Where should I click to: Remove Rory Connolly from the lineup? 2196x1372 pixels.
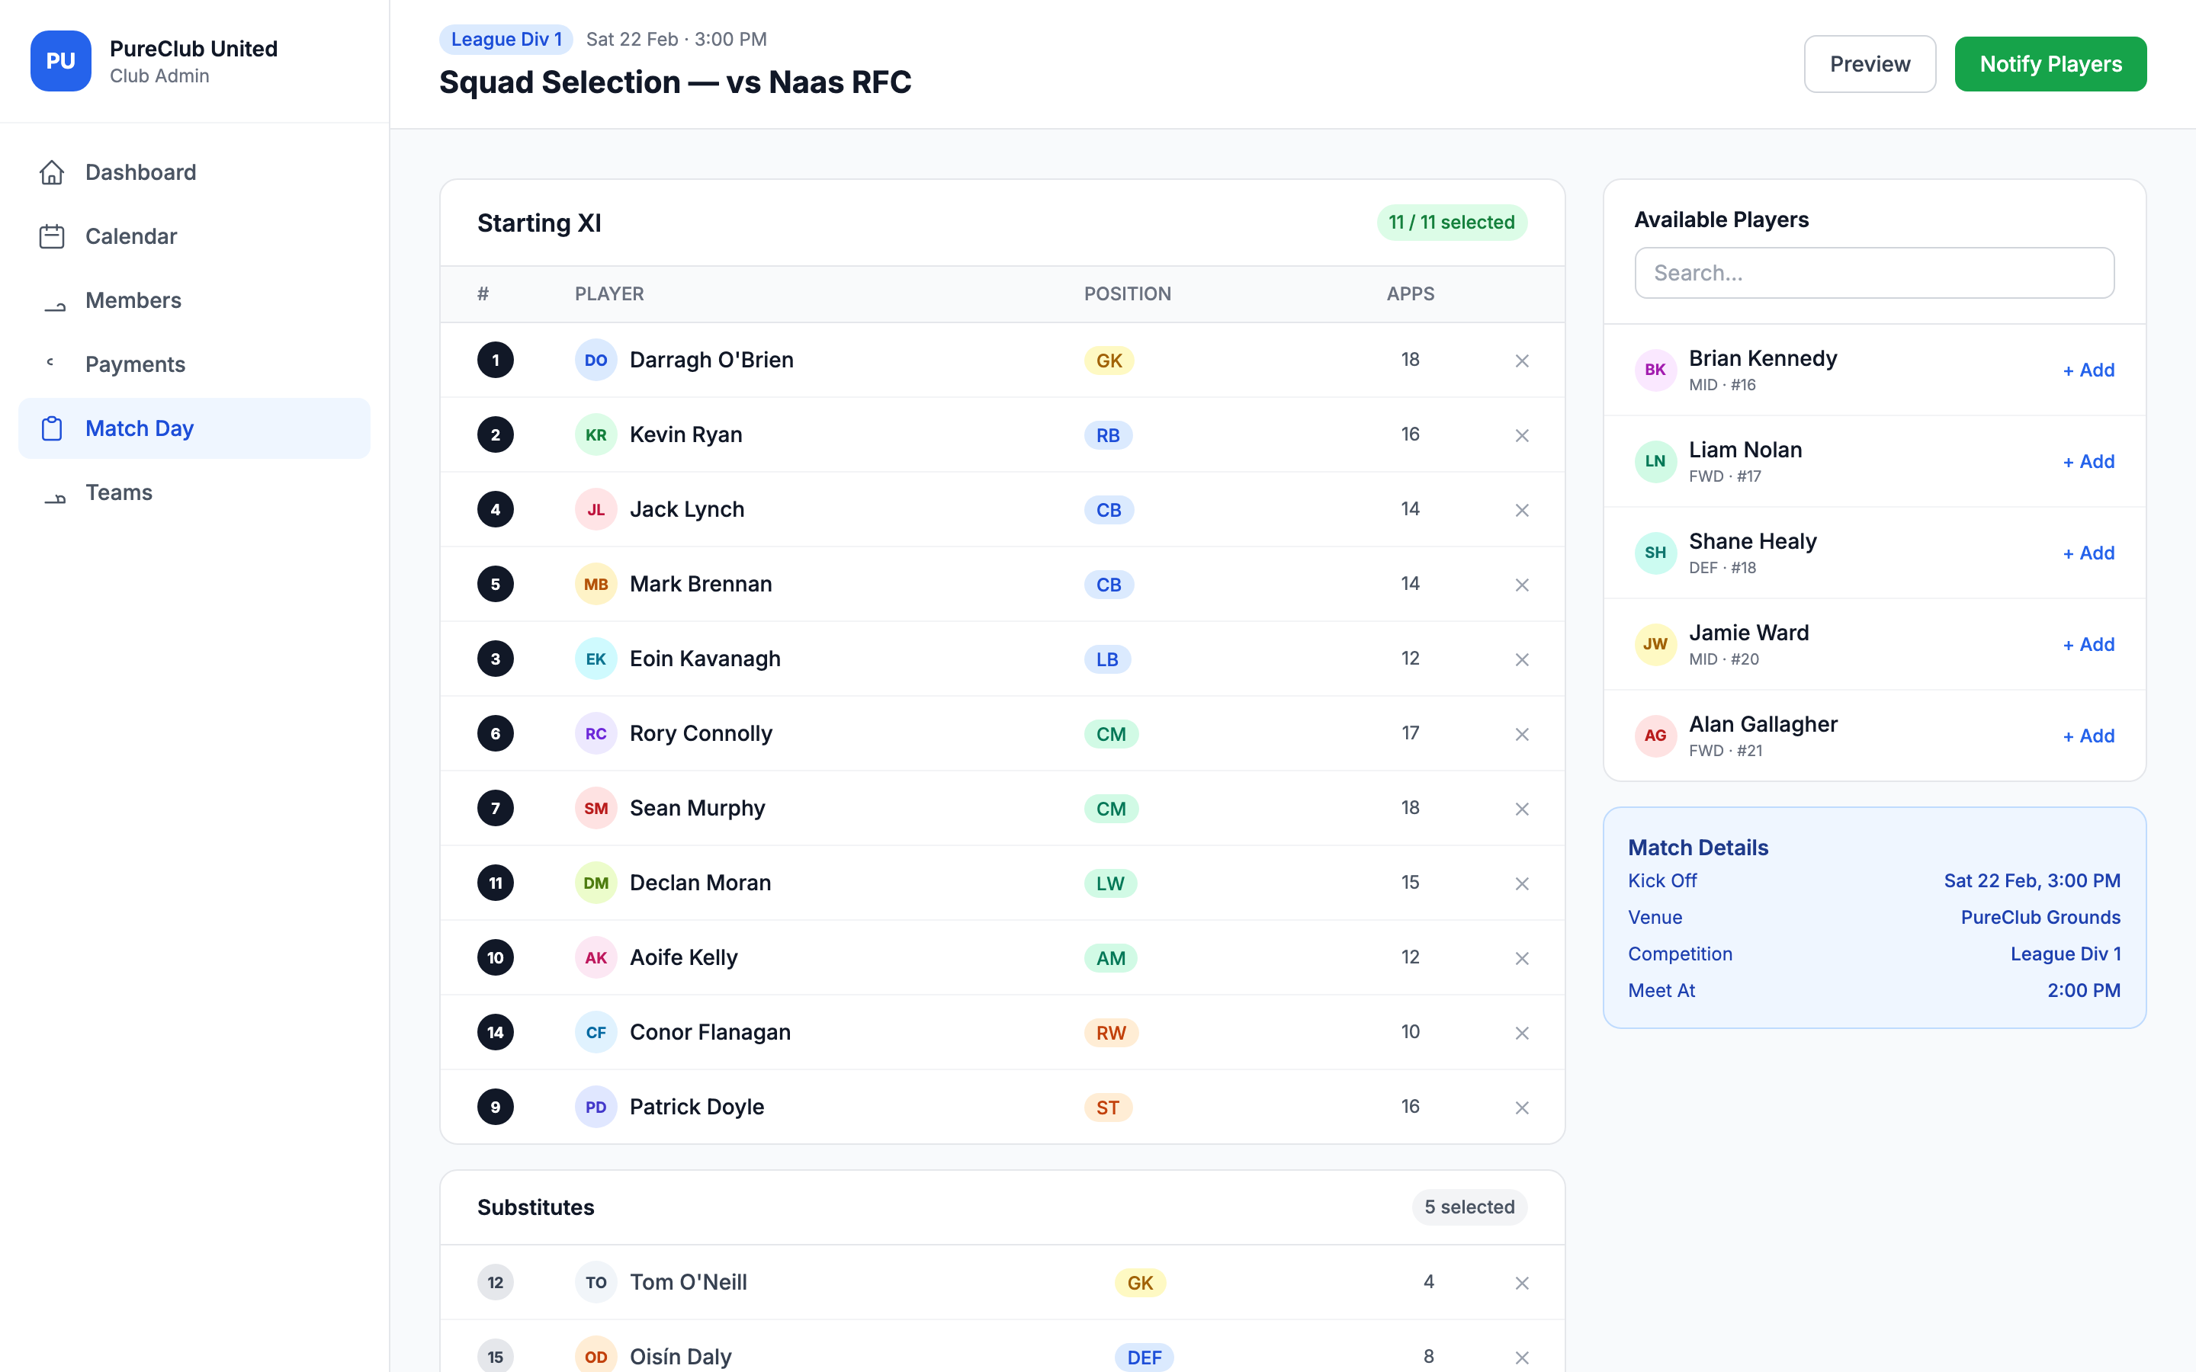tap(1522, 734)
